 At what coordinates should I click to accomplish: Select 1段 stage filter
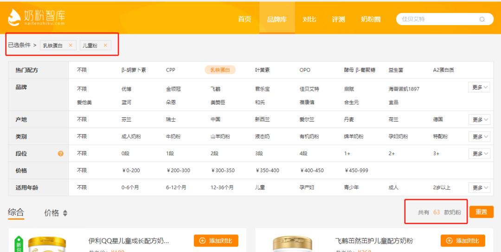tap(170, 154)
